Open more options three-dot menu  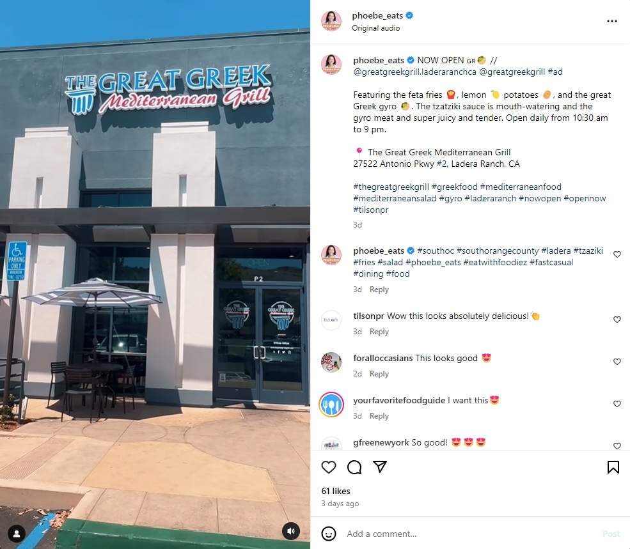[612, 21]
